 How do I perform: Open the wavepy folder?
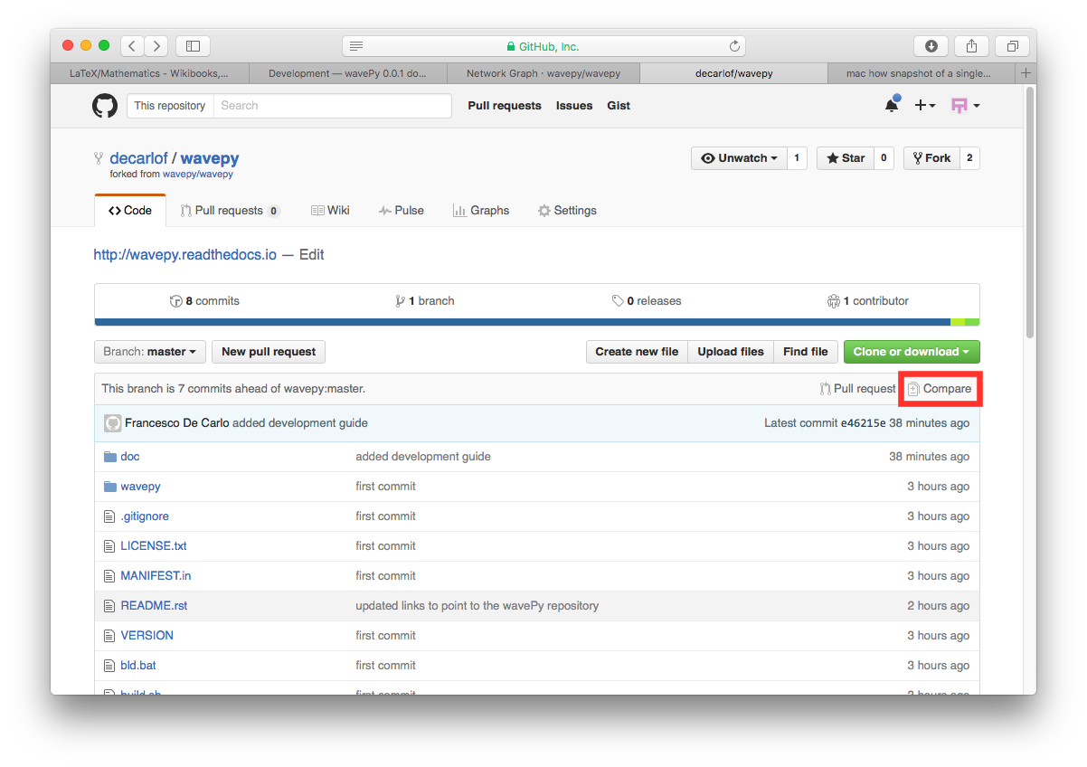(x=140, y=487)
